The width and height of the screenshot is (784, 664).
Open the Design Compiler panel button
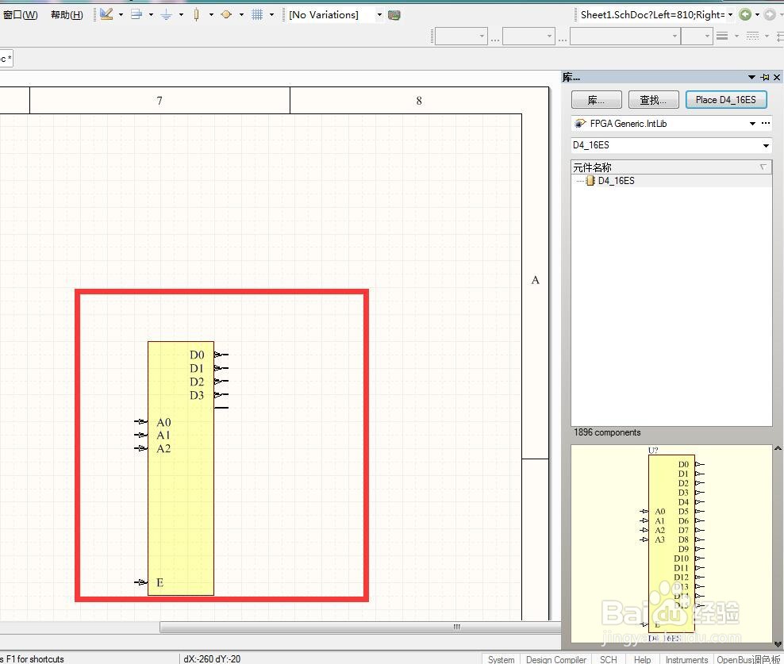click(x=556, y=659)
